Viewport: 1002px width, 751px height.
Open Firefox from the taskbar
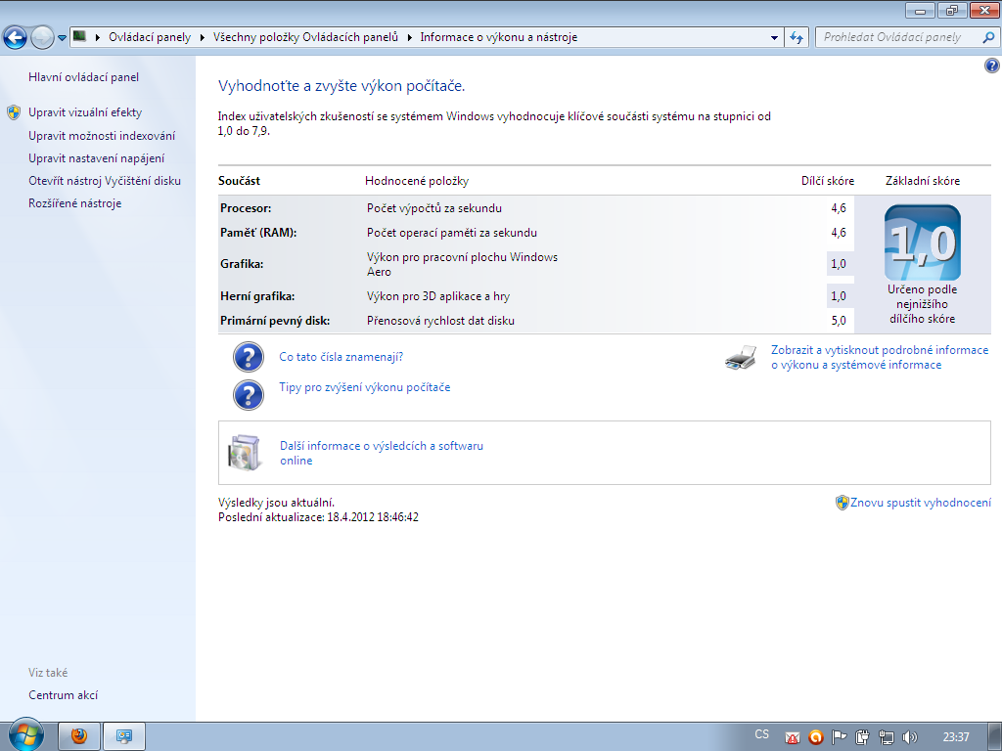(x=79, y=736)
